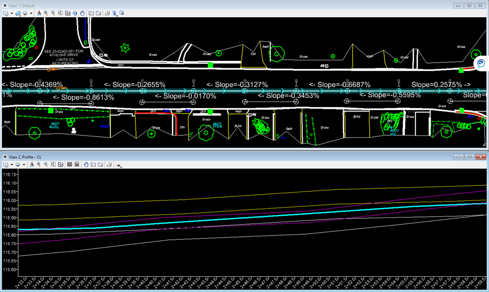Open the profile tools dropdown in View 2
This screenshot has width=489, height=292.
point(120,165)
